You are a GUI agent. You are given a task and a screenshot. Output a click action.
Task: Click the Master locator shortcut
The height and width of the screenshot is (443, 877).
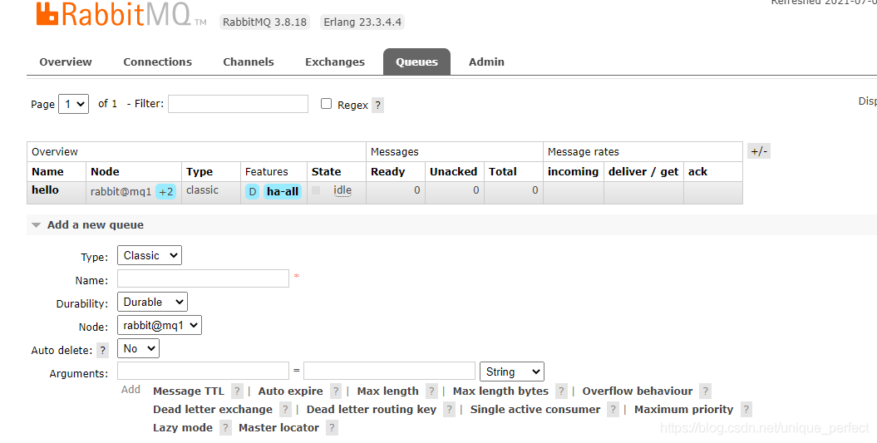(278, 429)
